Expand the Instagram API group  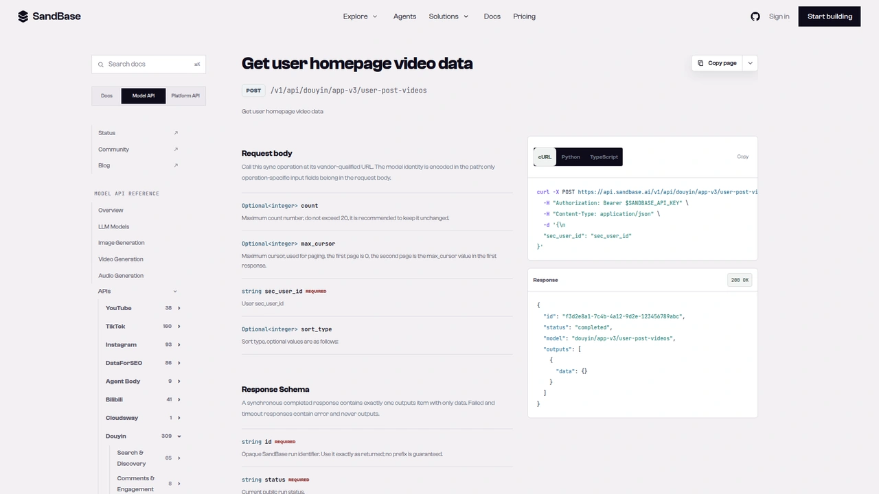179,344
